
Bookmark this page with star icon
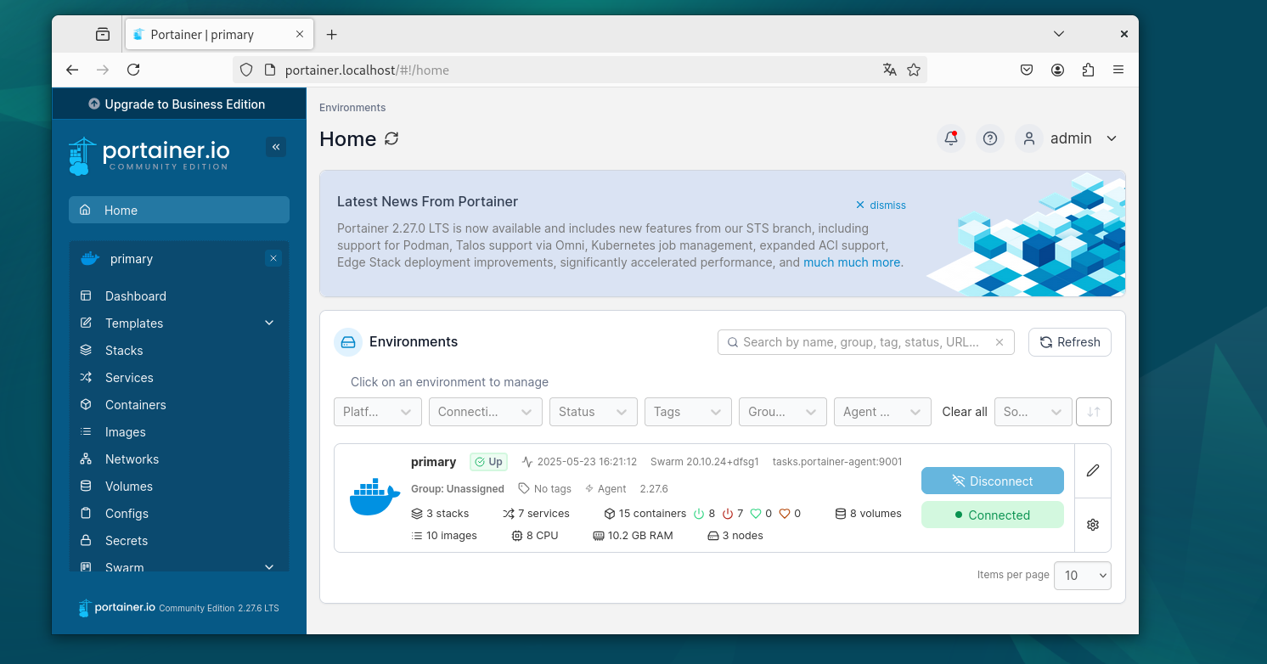[x=914, y=70]
